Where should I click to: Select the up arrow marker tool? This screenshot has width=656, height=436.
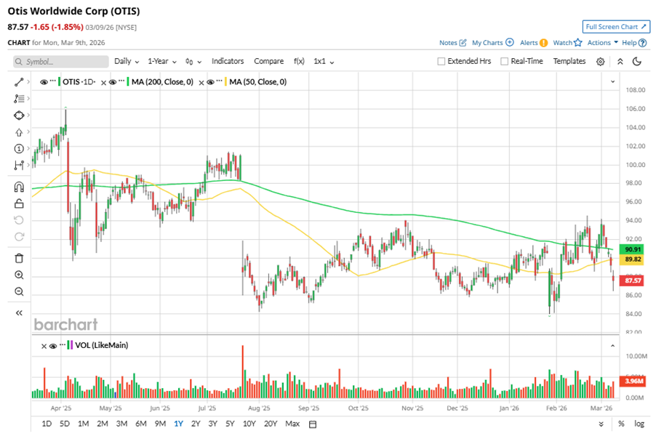pyautogui.click(x=19, y=132)
